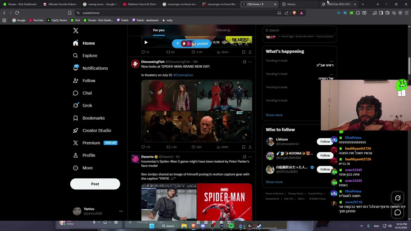Open the Marvel Spider-Man cover image
Viewport: 411px width, 231px height.
224,202
